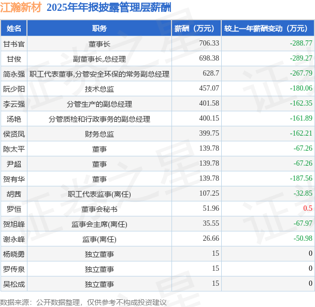Click the 职务 column header
This screenshot has width=315, height=307.
99,28
